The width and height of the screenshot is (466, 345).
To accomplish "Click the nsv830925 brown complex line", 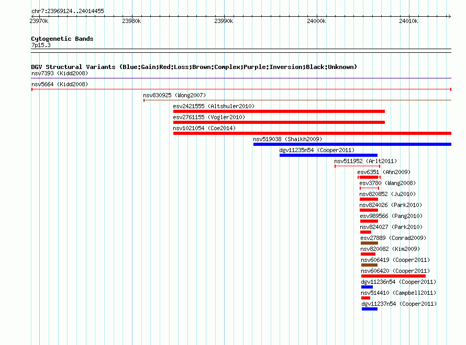I will pyautogui.click(x=297, y=100).
